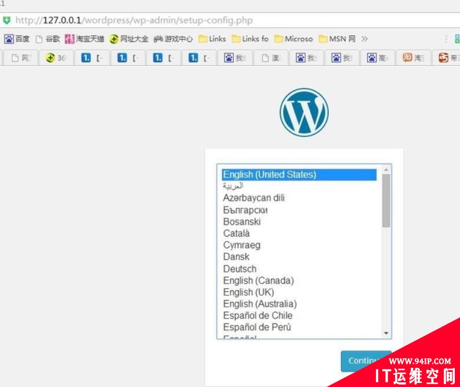Open the Links fo bookmark folder
Screen dimensions: 460x387
[250, 39]
